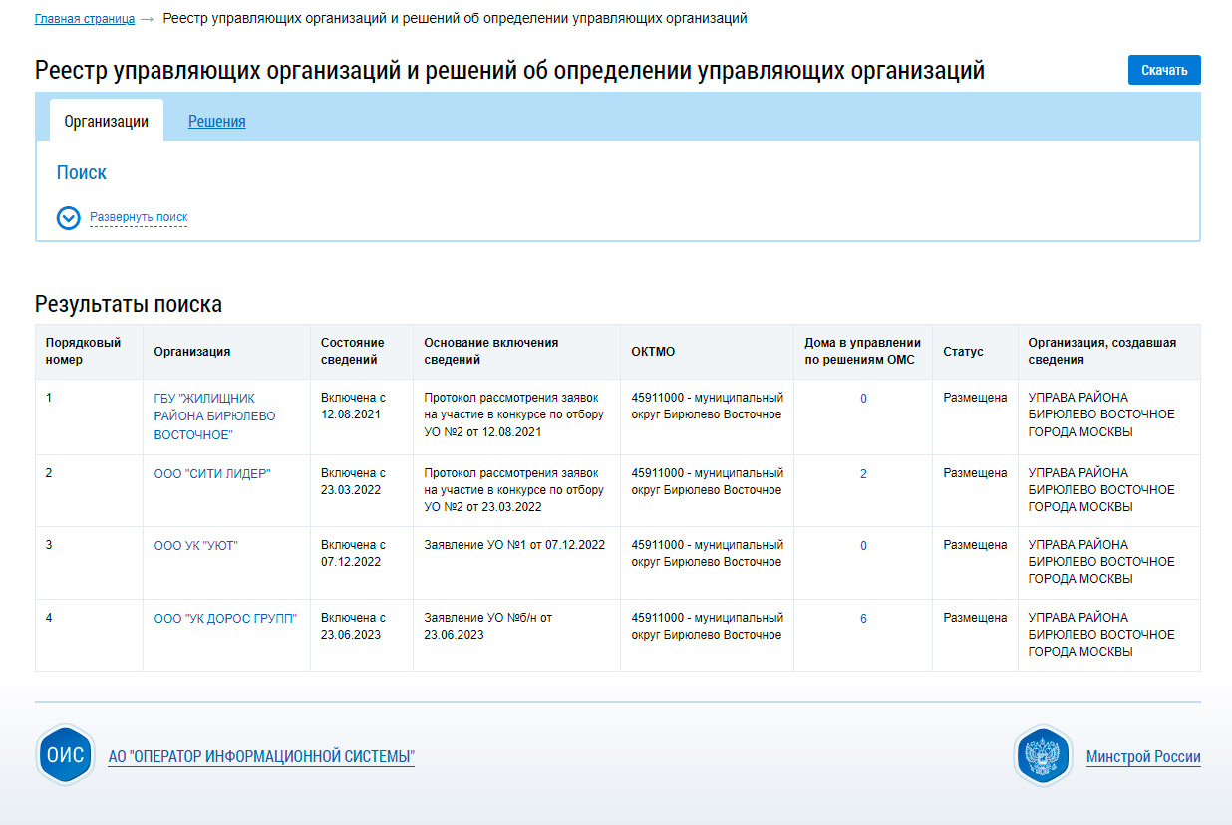Expand search via Развернуть поиск link
This screenshot has width=1232, height=825.
pyautogui.click(x=139, y=217)
